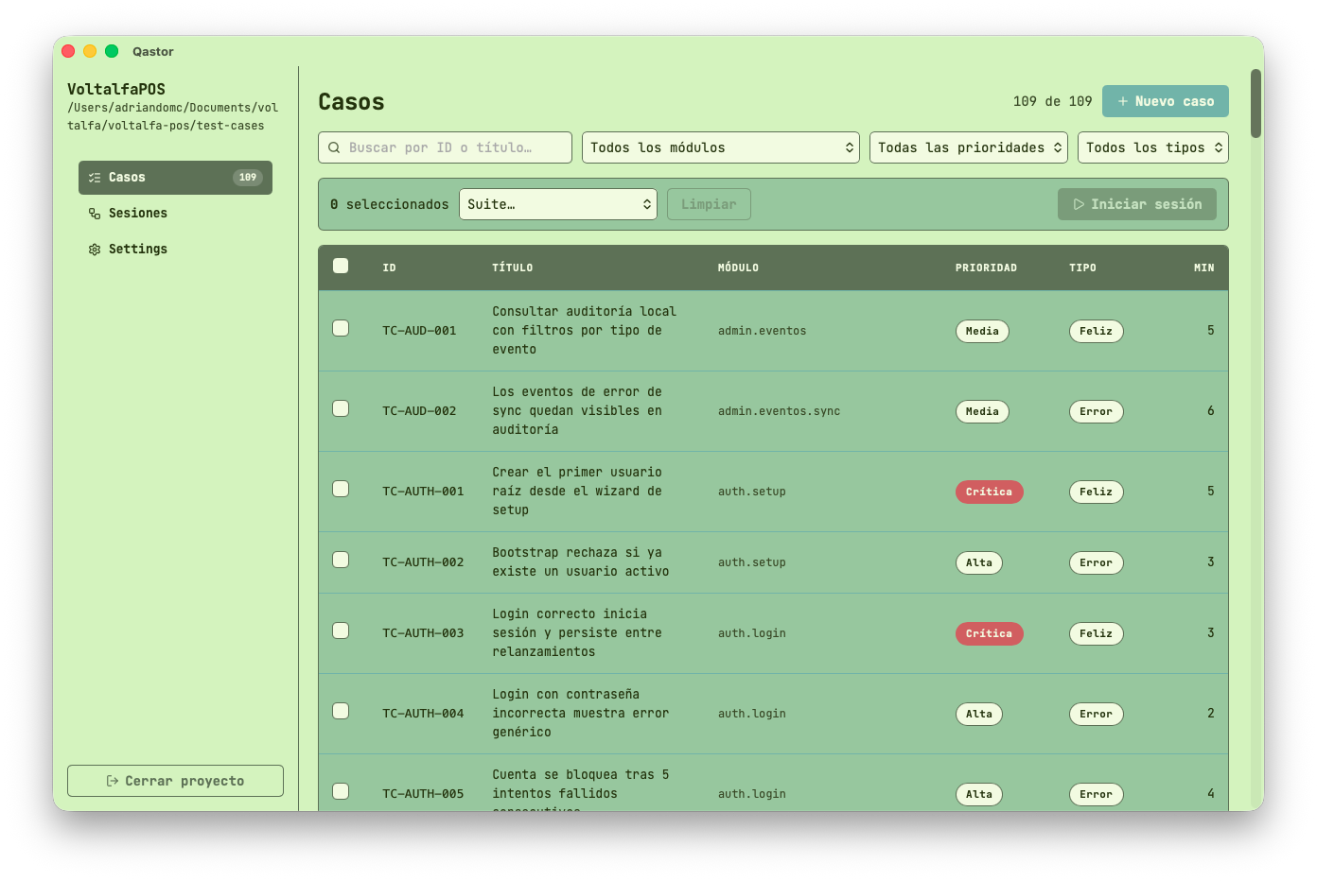Click the Nuevo caso button
Screen dimensions: 1317x881
tap(1166, 101)
